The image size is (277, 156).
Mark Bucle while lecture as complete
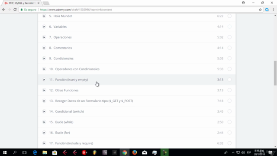point(229,122)
